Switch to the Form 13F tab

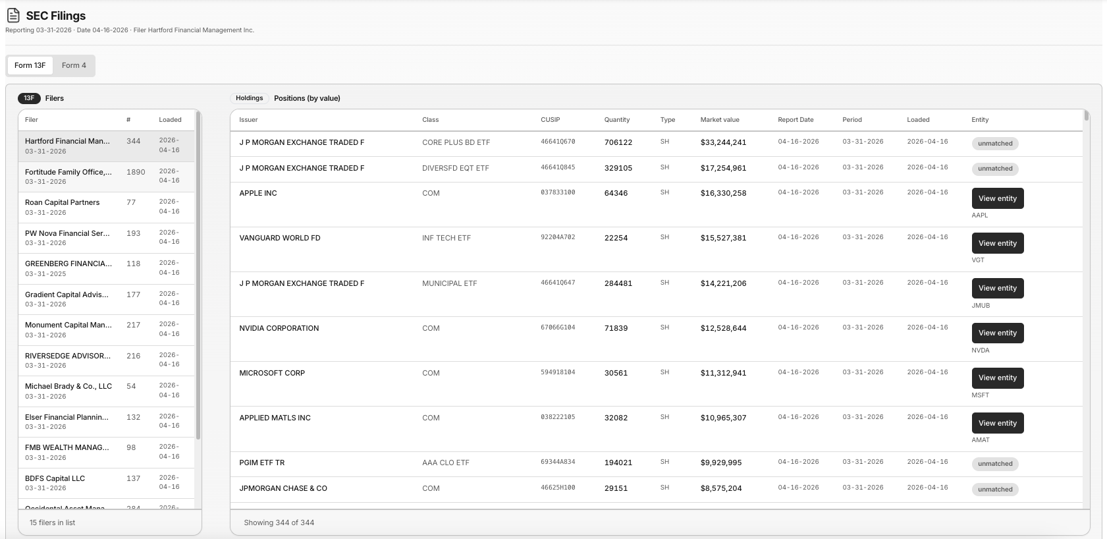(x=30, y=65)
